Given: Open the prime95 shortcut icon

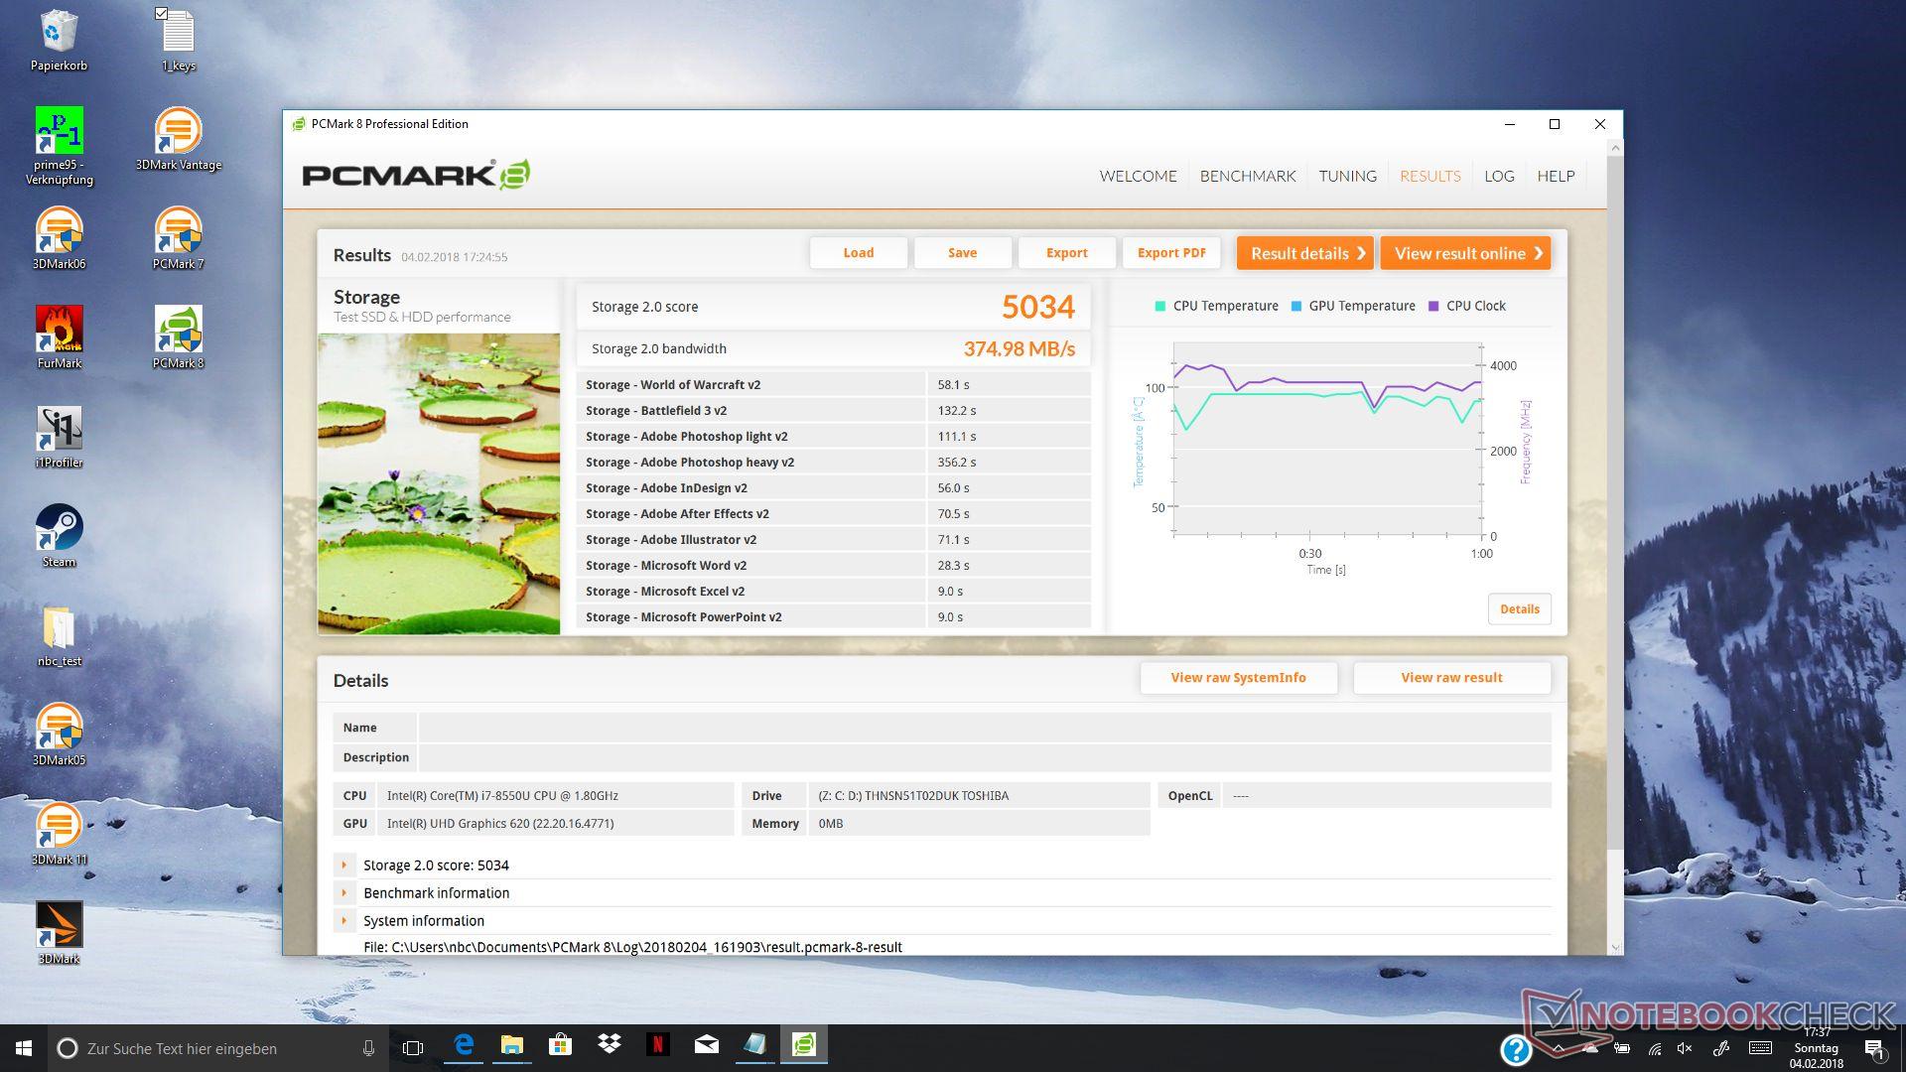Looking at the screenshot, I should tap(59, 132).
